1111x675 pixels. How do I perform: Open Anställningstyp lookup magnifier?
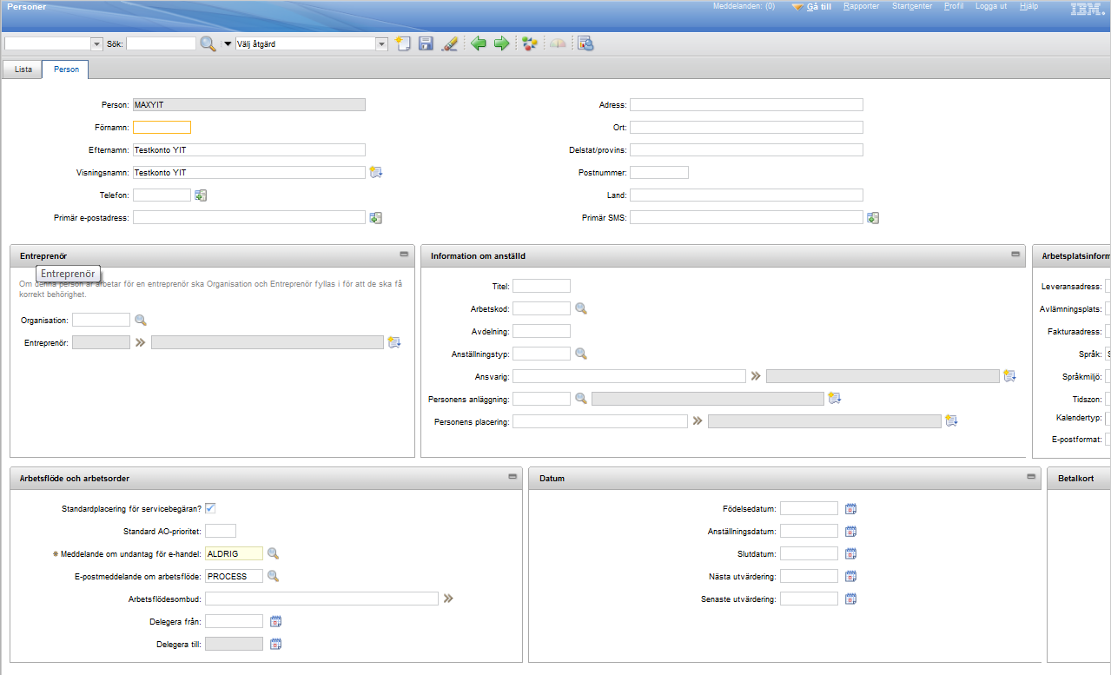click(581, 354)
